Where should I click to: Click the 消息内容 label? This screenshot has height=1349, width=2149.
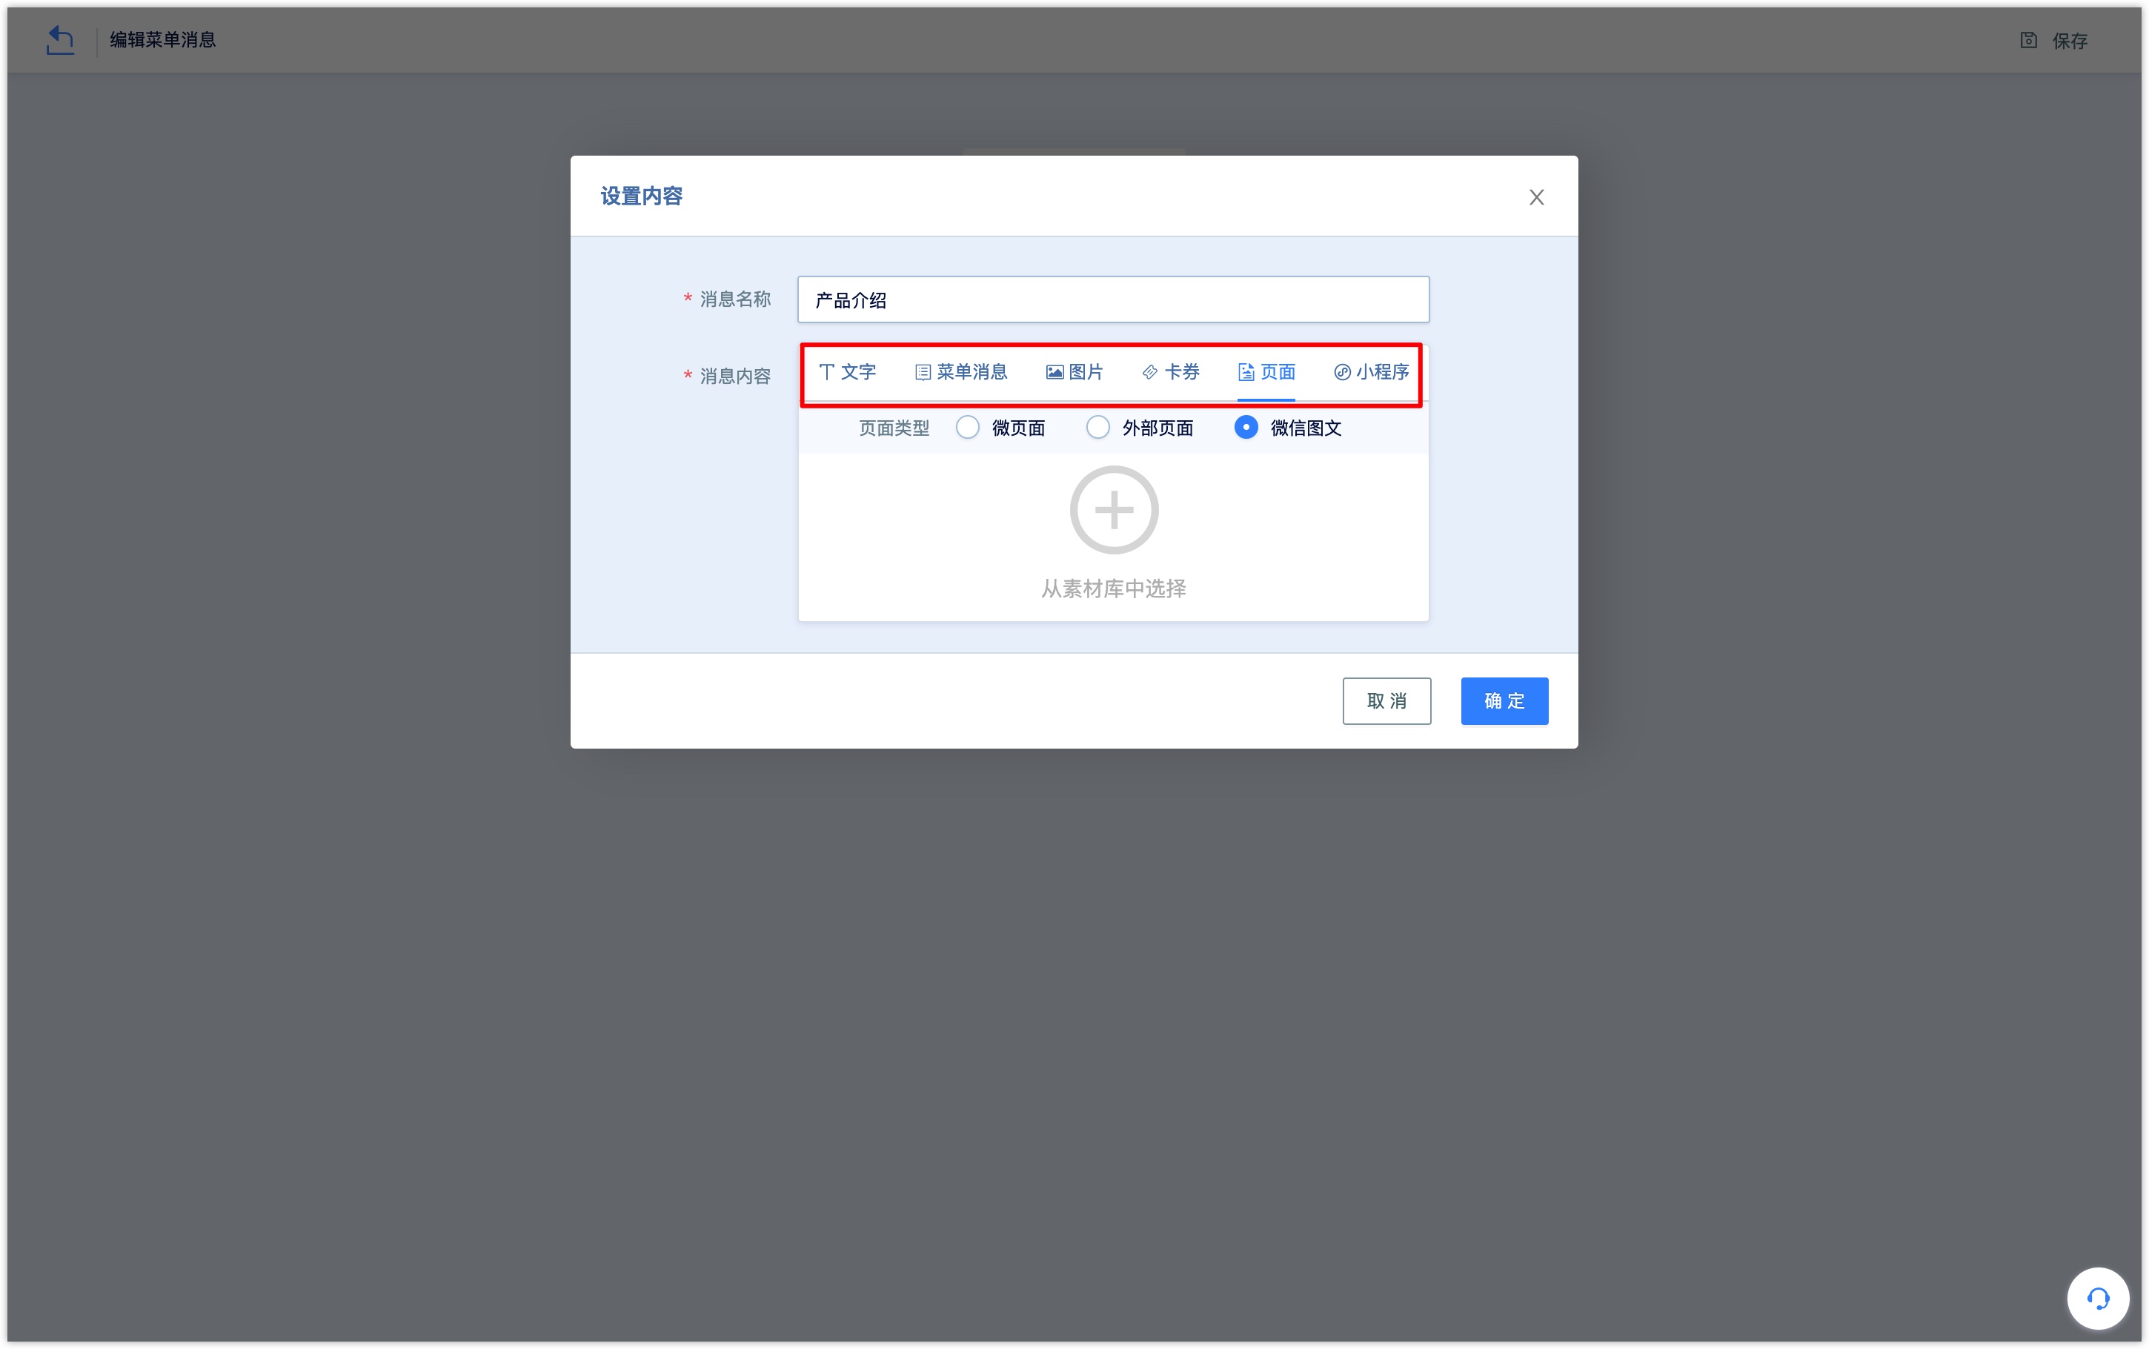(x=735, y=377)
